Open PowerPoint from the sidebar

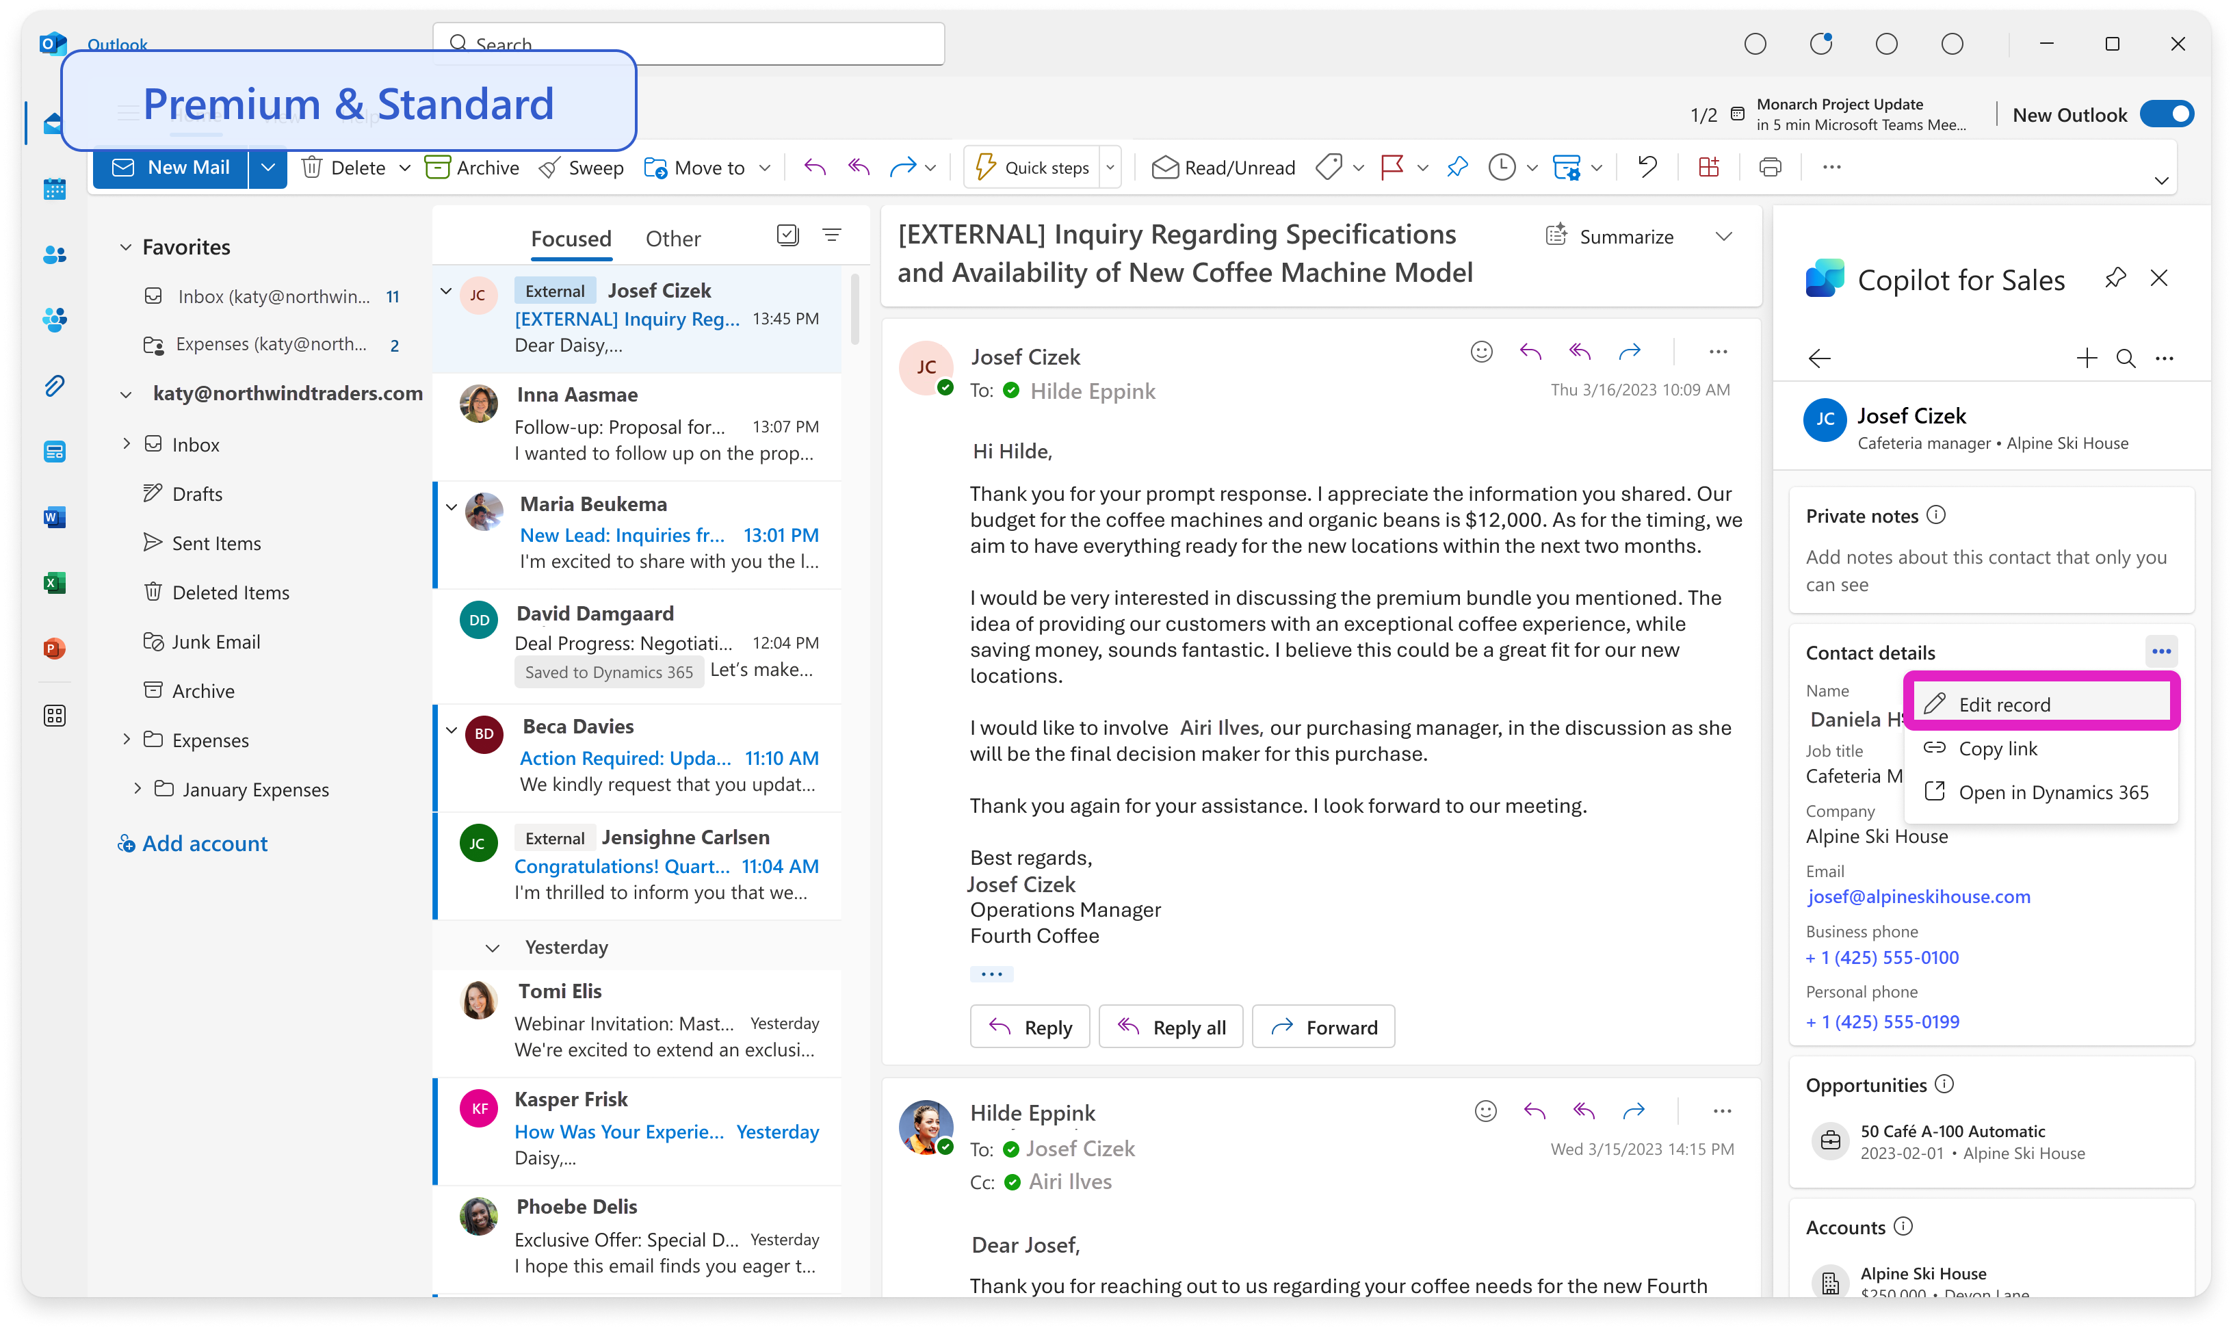click(x=54, y=648)
